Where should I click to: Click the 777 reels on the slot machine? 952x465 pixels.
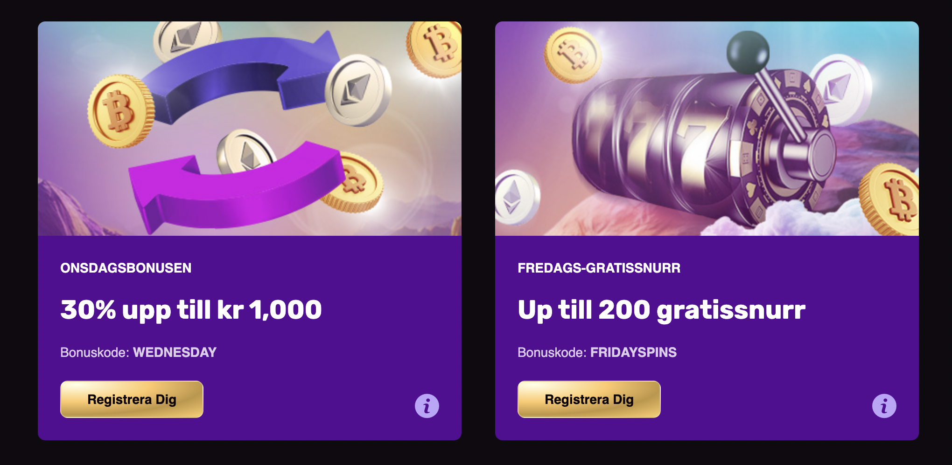pyautogui.click(x=663, y=144)
